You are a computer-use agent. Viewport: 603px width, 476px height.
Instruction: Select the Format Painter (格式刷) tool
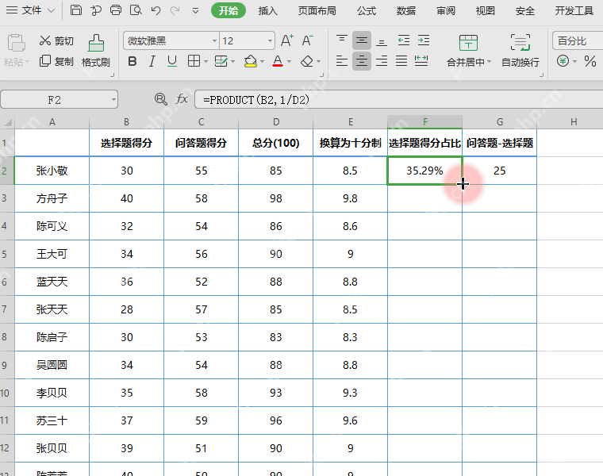96,51
